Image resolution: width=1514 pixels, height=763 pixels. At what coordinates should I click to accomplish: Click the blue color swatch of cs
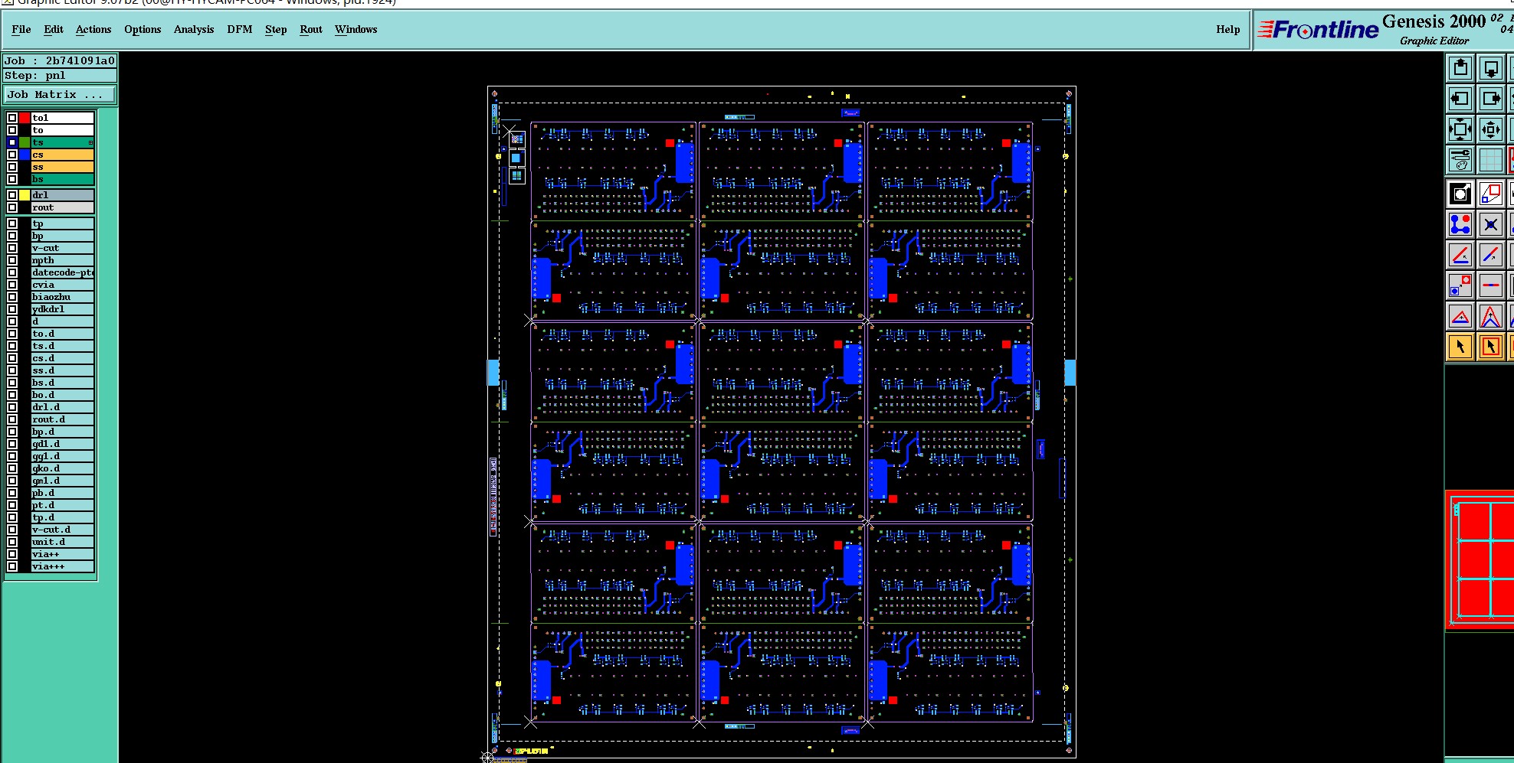coord(25,155)
